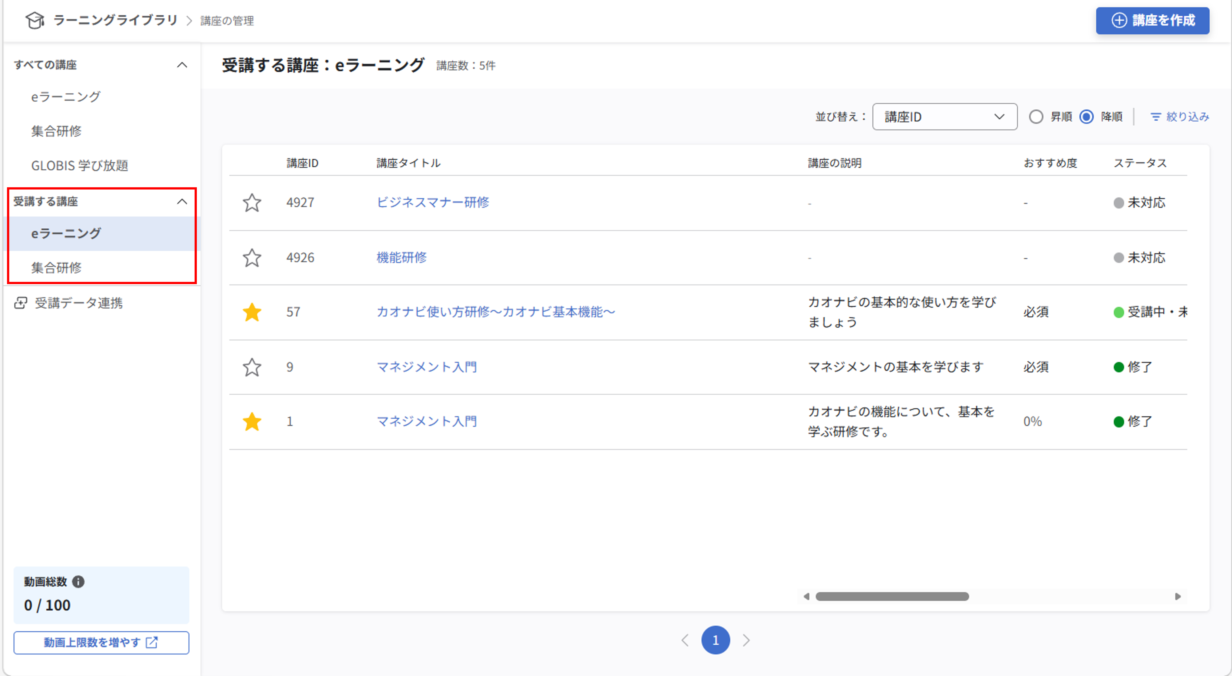Open GLOBIS 学び放題 menu item
This screenshot has width=1232, height=676.
click(80, 165)
